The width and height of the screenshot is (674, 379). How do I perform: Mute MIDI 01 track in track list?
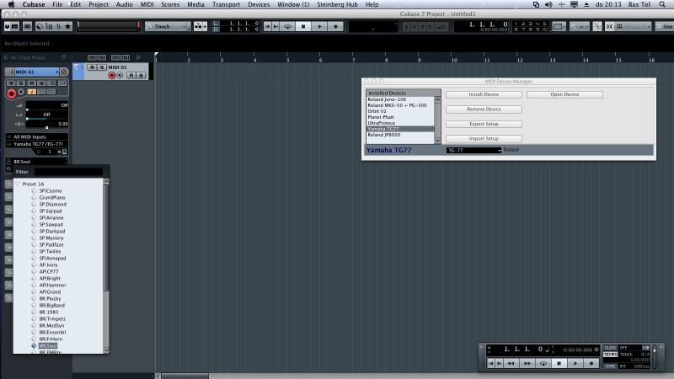coord(92,67)
